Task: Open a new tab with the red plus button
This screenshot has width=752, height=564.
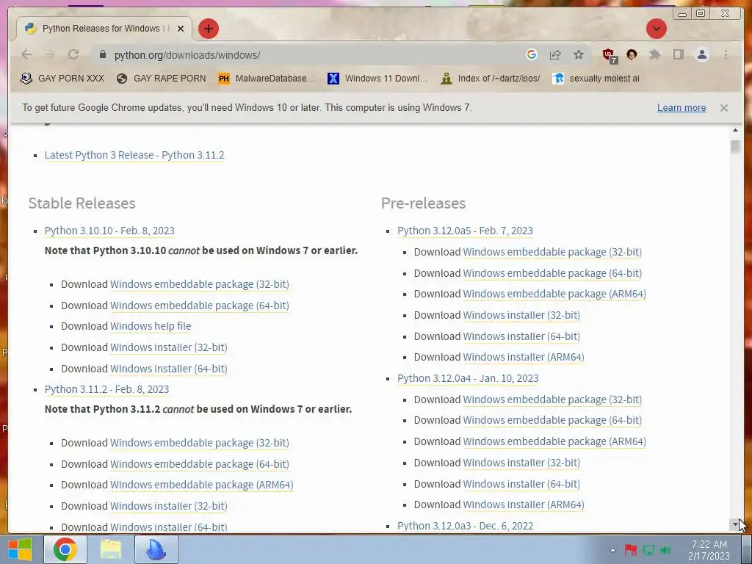Action: point(208,29)
